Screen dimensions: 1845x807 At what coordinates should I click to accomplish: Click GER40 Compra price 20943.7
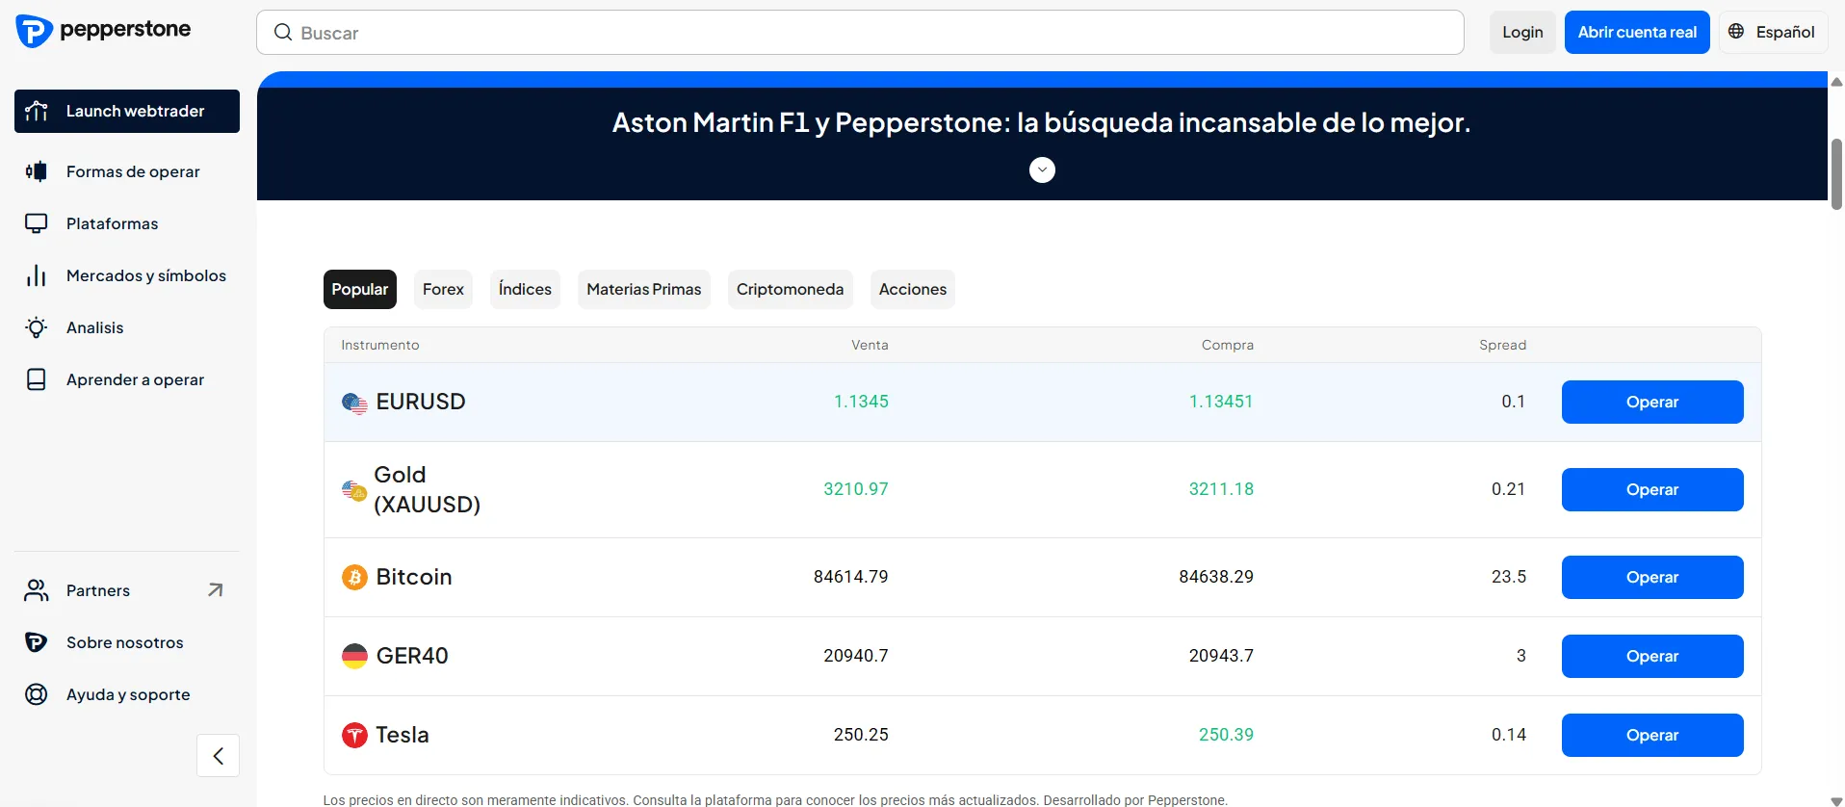1221,656
